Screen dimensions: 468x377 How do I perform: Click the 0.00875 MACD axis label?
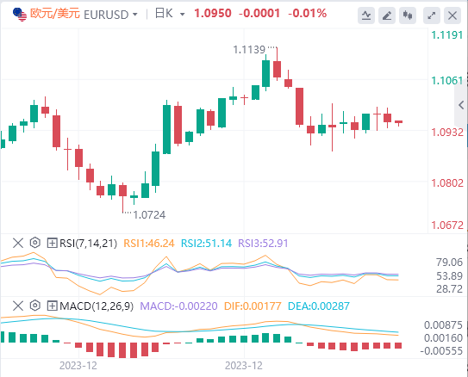click(443, 325)
